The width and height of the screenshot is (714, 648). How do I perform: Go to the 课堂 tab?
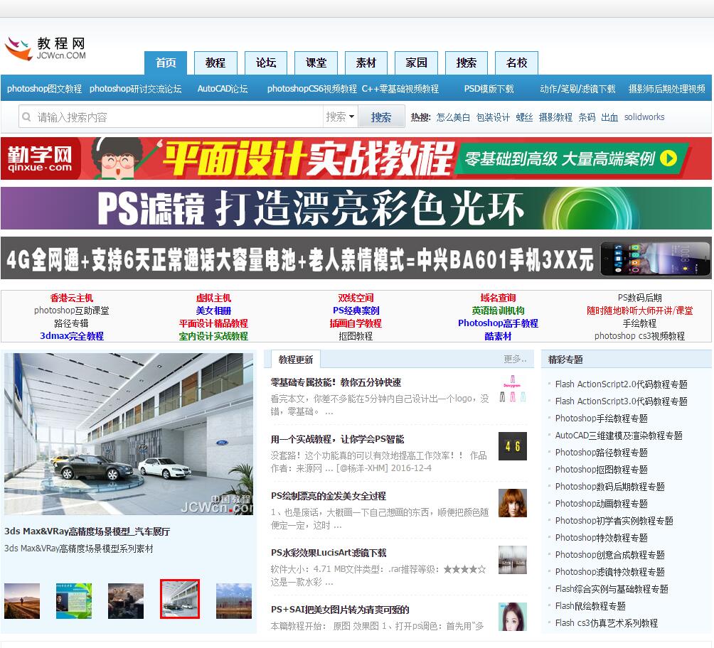(x=316, y=63)
